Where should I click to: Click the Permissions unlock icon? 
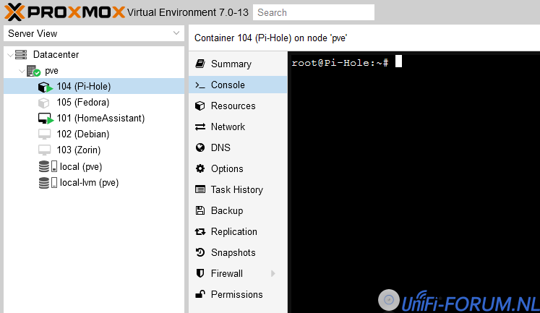tap(200, 295)
